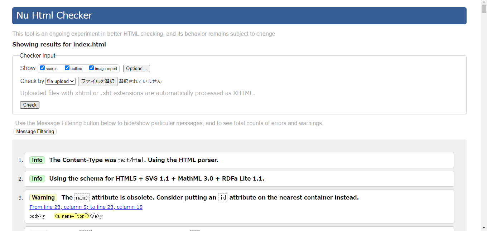Click the Info badge on message 2
The height and width of the screenshot is (231, 487).
[x=37, y=178]
